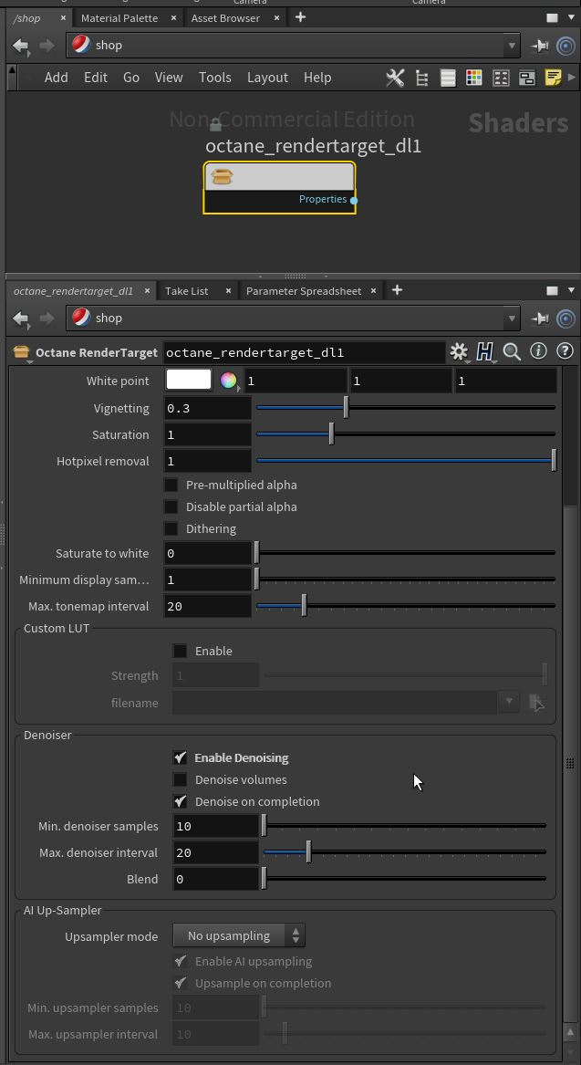Click the White point color swatch
The height and width of the screenshot is (1065, 581).
[x=189, y=380]
